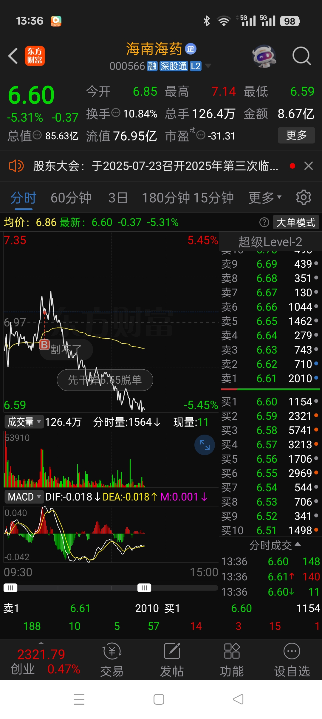The width and height of the screenshot is (322, 719).
Task: Select trade row 13:36 6.60 148
Action: point(270,561)
